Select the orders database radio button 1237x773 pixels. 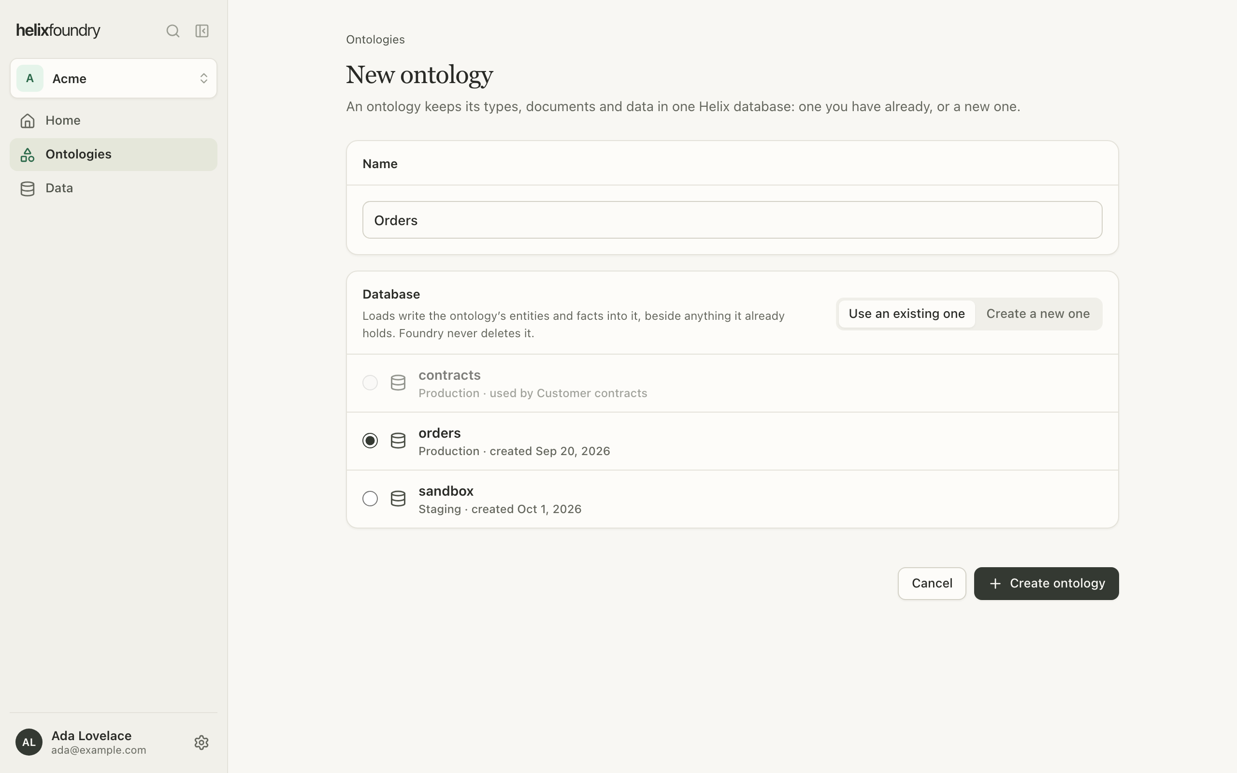[370, 441]
